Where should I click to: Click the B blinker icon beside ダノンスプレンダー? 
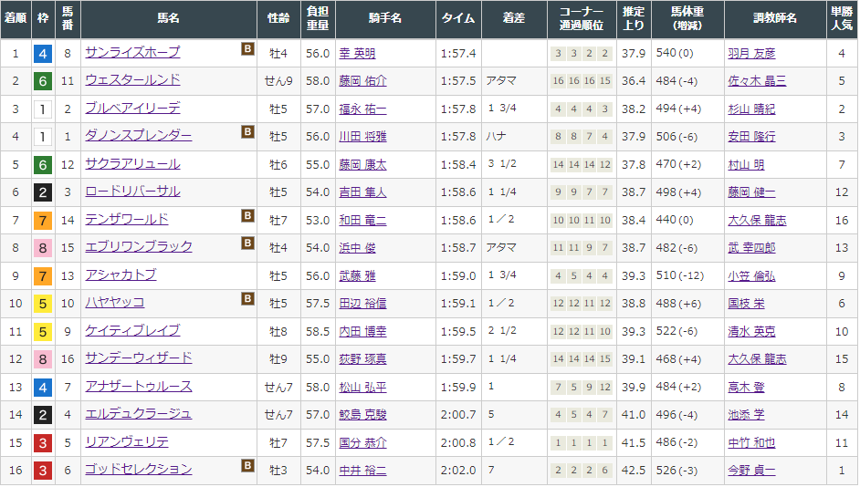click(248, 131)
